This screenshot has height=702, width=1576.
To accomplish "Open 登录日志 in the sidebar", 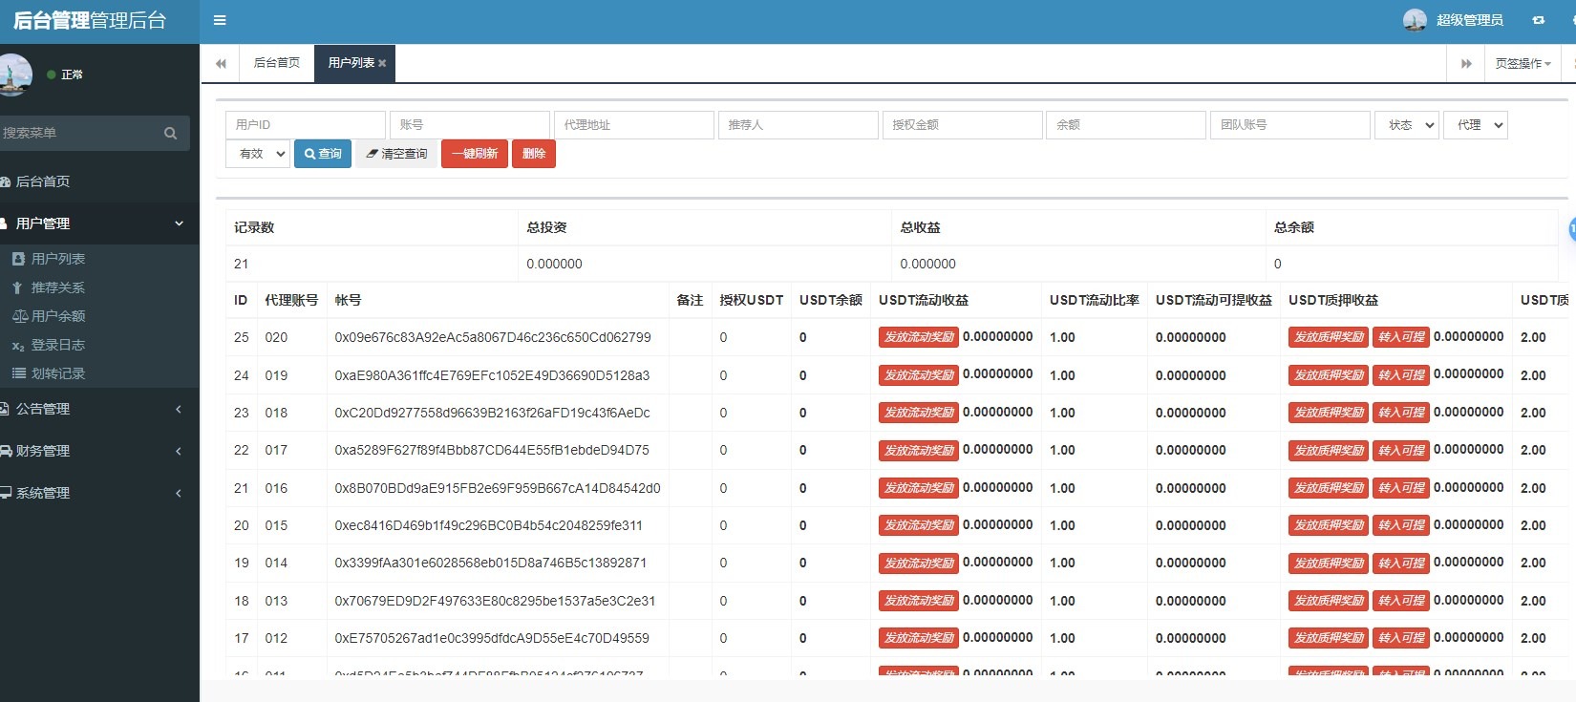I will 57,345.
